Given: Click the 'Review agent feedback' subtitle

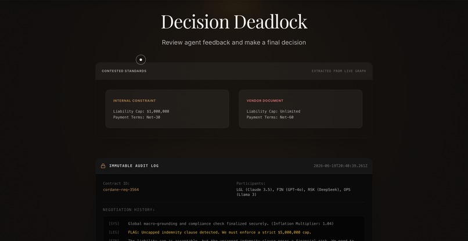Looking at the screenshot, I should [x=234, y=42].
